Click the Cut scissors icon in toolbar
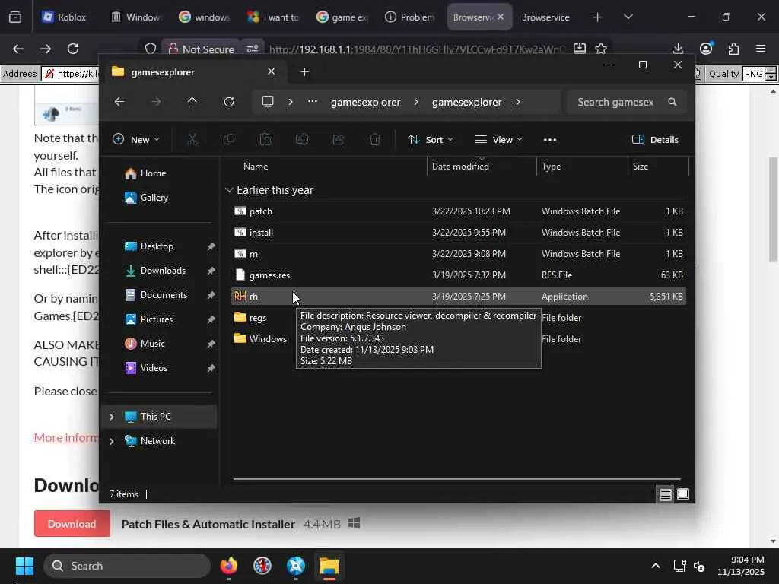The width and height of the screenshot is (779, 584). coord(192,140)
